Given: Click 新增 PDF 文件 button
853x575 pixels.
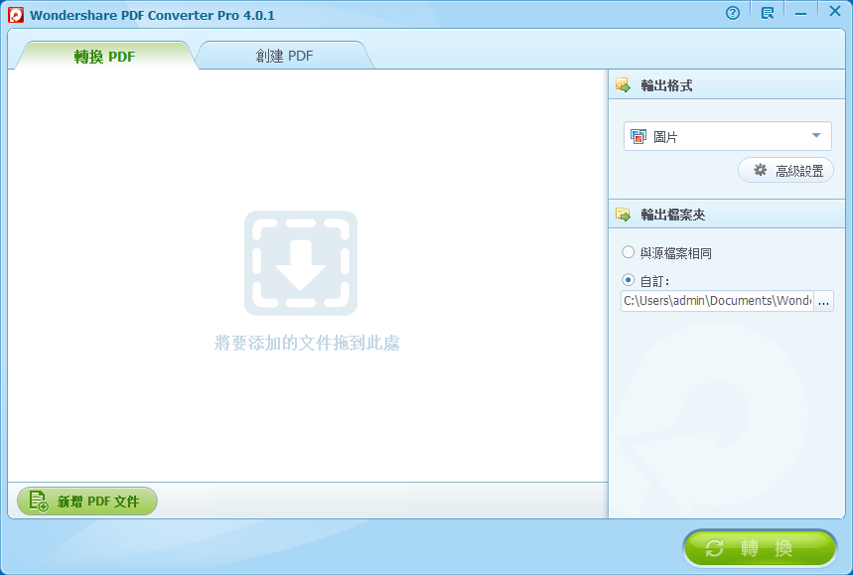Looking at the screenshot, I should (x=87, y=502).
